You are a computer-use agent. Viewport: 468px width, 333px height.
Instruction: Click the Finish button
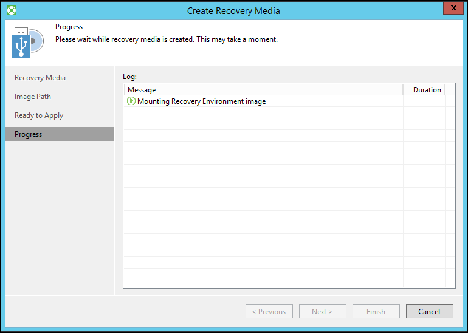(x=376, y=312)
